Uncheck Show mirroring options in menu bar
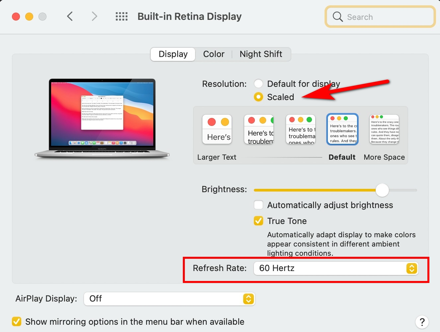The width and height of the screenshot is (440, 332). [x=16, y=321]
